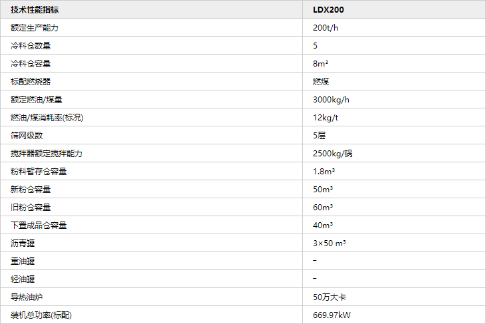This screenshot has height=324, width=486.
Task: Click the 3000kg/h fuel rate value
Action: pos(331,99)
